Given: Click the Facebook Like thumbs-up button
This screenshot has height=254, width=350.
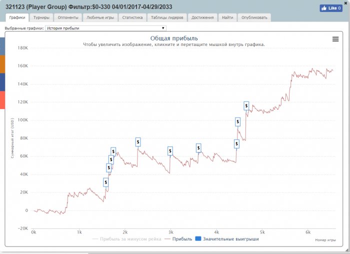Looking at the screenshot, I should (331, 8).
